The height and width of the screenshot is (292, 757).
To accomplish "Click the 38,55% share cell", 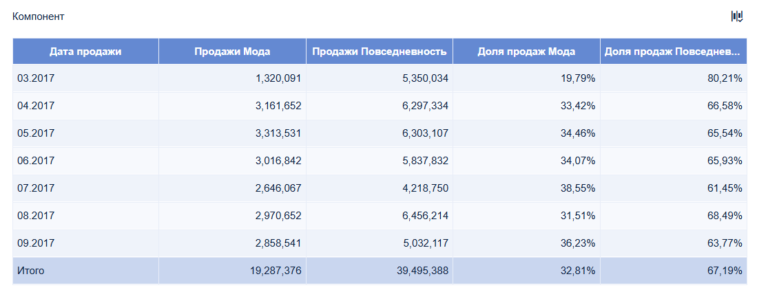I will (526, 188).
